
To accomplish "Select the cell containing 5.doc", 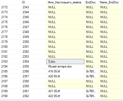I will 65,62.
